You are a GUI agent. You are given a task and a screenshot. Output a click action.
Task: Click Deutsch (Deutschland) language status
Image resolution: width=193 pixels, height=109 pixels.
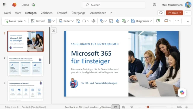point(34,107)
